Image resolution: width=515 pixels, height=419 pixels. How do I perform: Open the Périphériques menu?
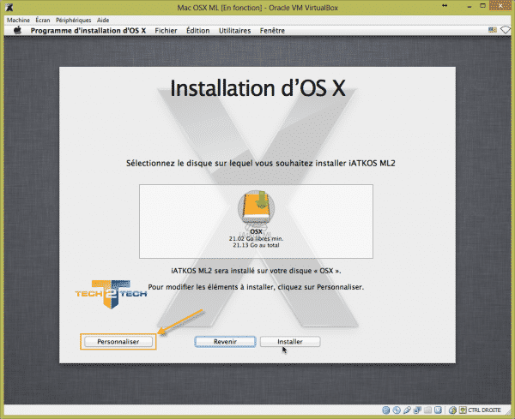[75, 19]
